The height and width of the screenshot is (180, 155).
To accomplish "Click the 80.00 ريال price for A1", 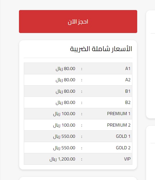I will (x=65, y=69).
